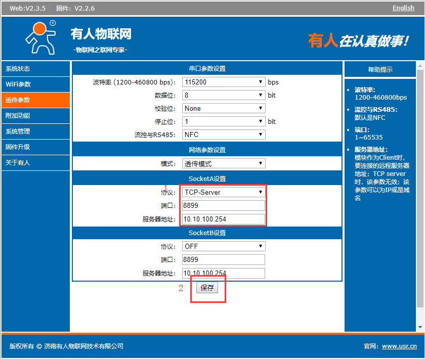
Task: Click the SocketA 端口 port field
Action: pyautogui.click(x=224, y=205)
